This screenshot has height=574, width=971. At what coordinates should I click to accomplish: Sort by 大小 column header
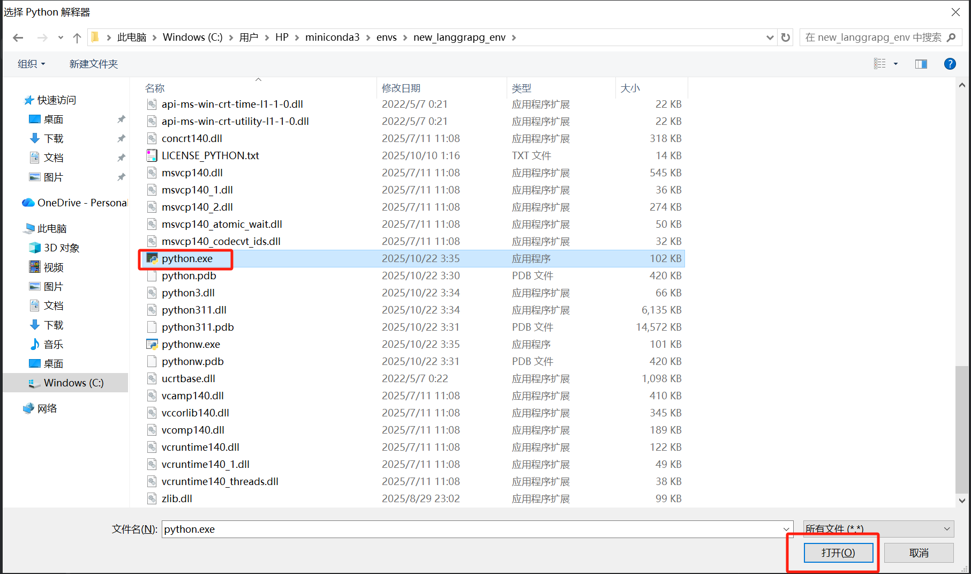point(630,88)
